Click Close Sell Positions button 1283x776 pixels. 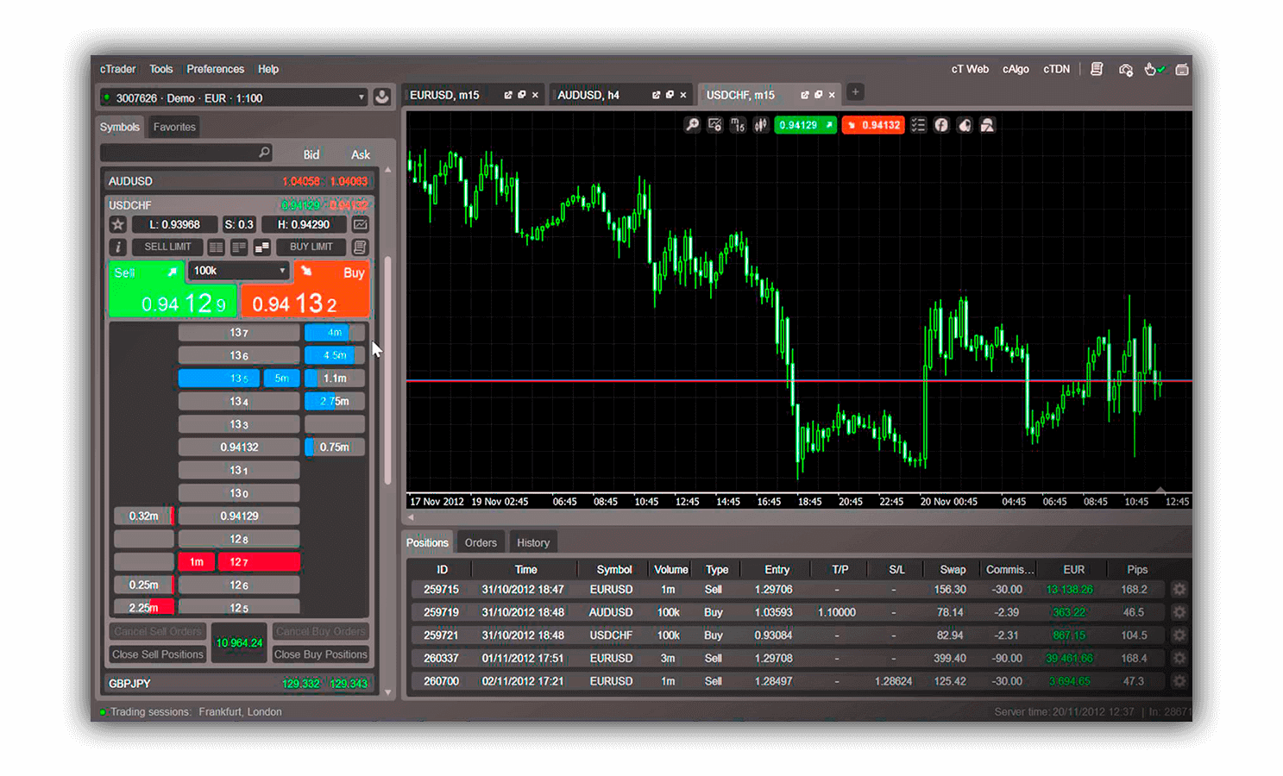[158, 654]
